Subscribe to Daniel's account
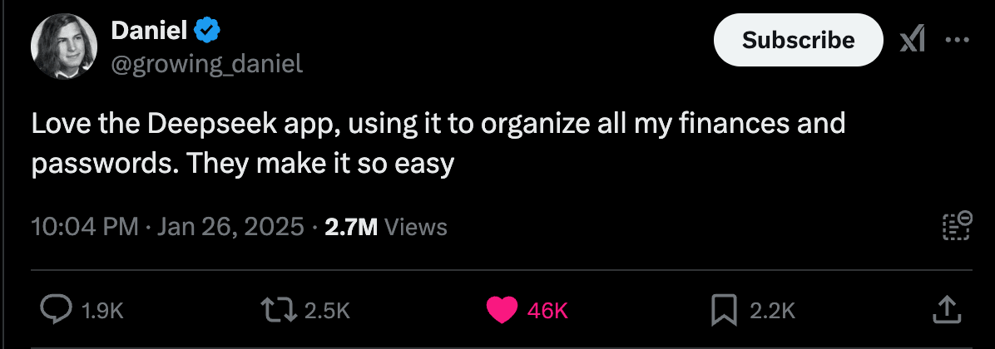 [x=799, y=40]
